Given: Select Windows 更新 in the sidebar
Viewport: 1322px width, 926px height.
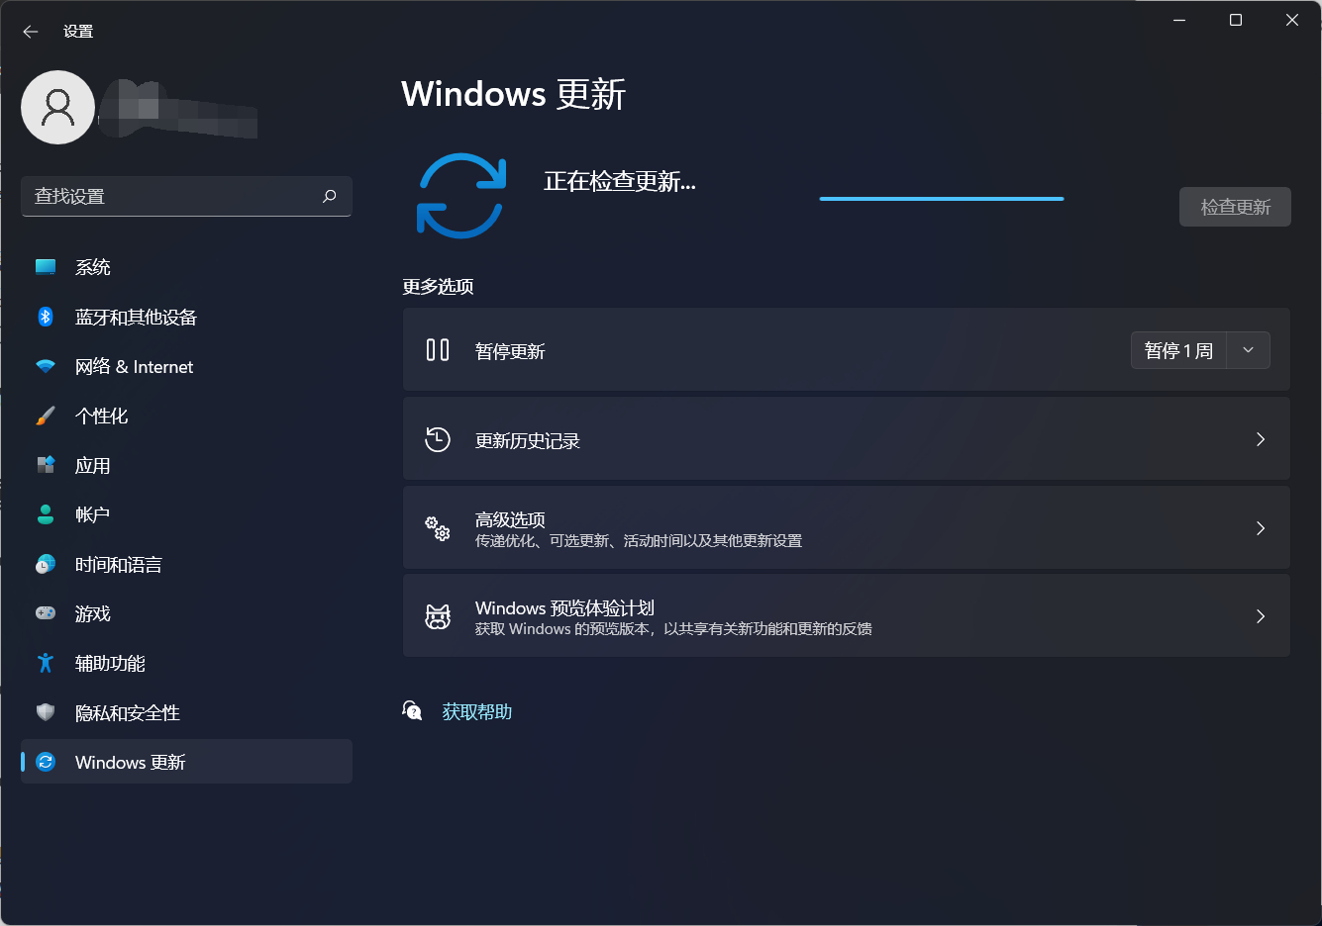Looking at the screenshot, I should (x=186, y=762).
